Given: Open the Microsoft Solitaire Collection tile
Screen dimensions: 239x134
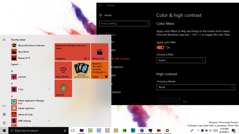Looking at the screenshot, I should click(x=81, y=70).
